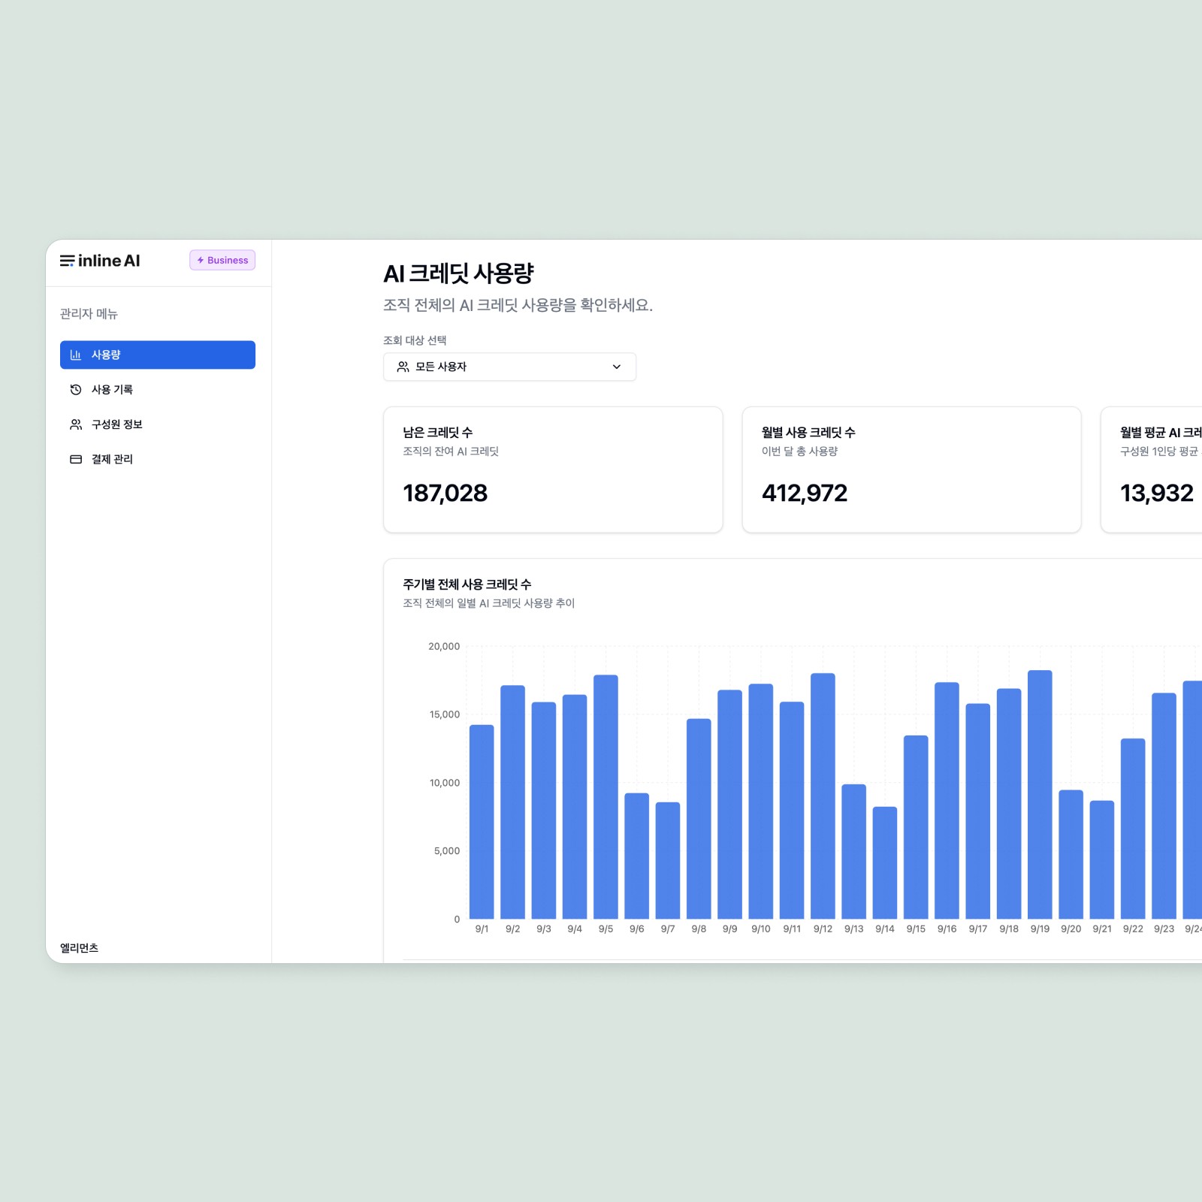Click the 9/19 bar in the chart

[x=1040, y=795]
